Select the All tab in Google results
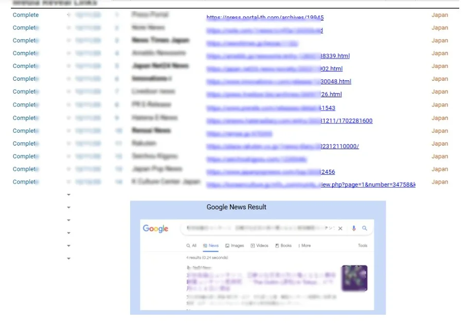 191,246
